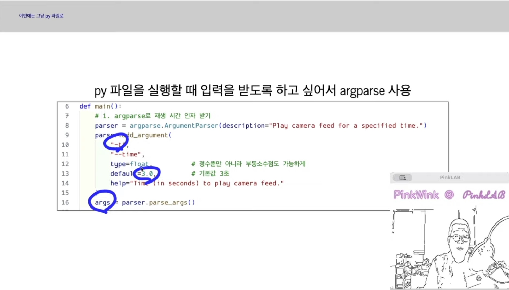Click the slide heading about argparse 사용
The image size is (509, 290).
tap(252, 90)
